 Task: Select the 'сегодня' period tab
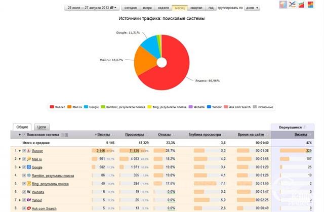pos(131,8)
